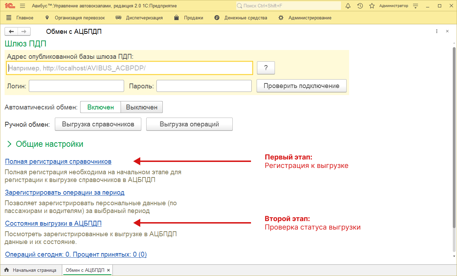Click the 1C logo in the title bar
Image resolution: width=457 pixels, height=276 pixels.
(x=10, y=5)
